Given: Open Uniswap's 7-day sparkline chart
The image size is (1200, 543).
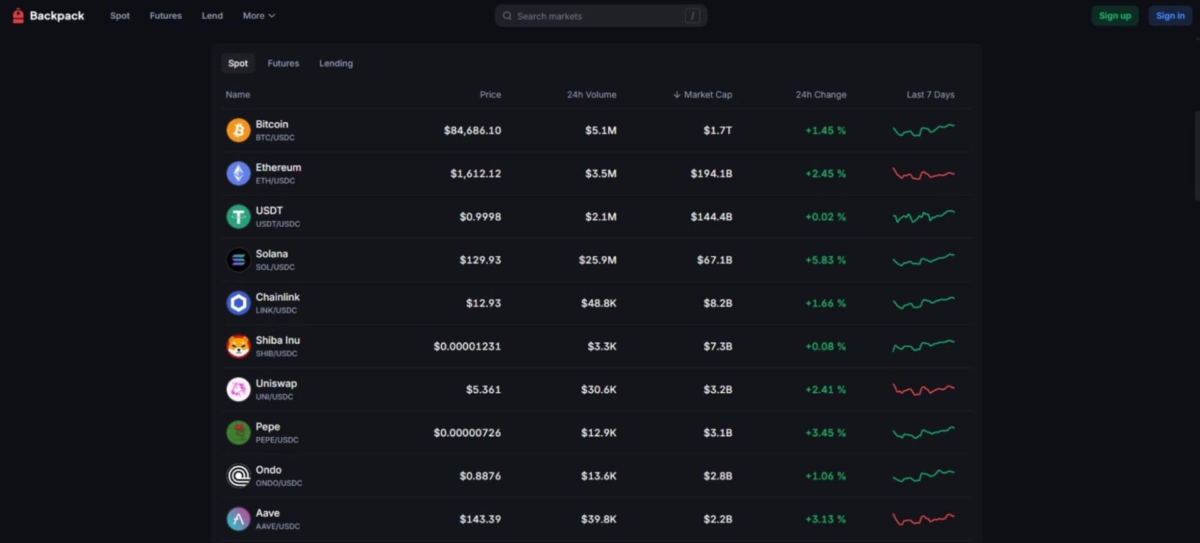Looking at the screenshot, I should coord(923,389).
